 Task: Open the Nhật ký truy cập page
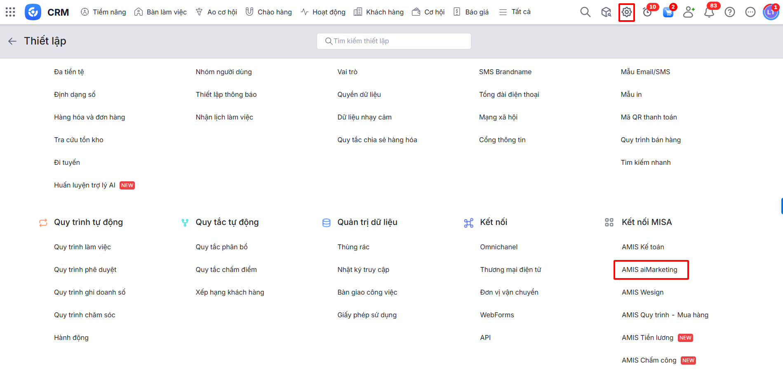[363, 269]
